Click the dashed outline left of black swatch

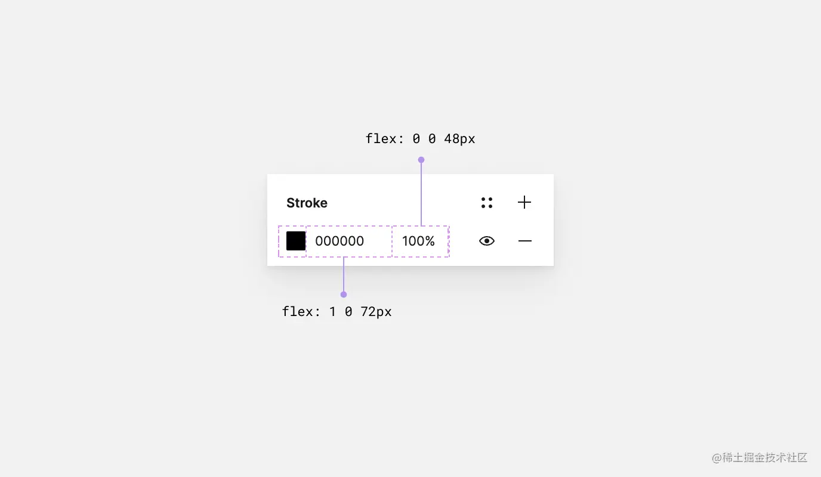[x=279, y=241]
